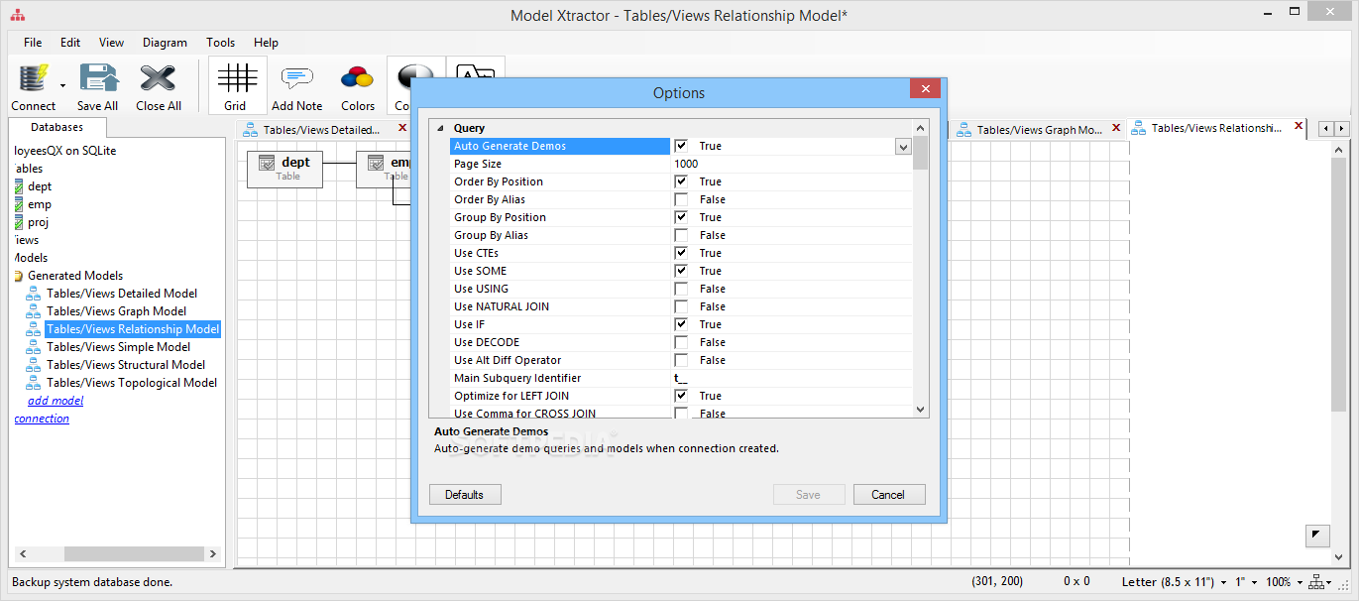Close the Tables/Views Graph Model tab
The image size is (1359, 601).
point(1116,128)
